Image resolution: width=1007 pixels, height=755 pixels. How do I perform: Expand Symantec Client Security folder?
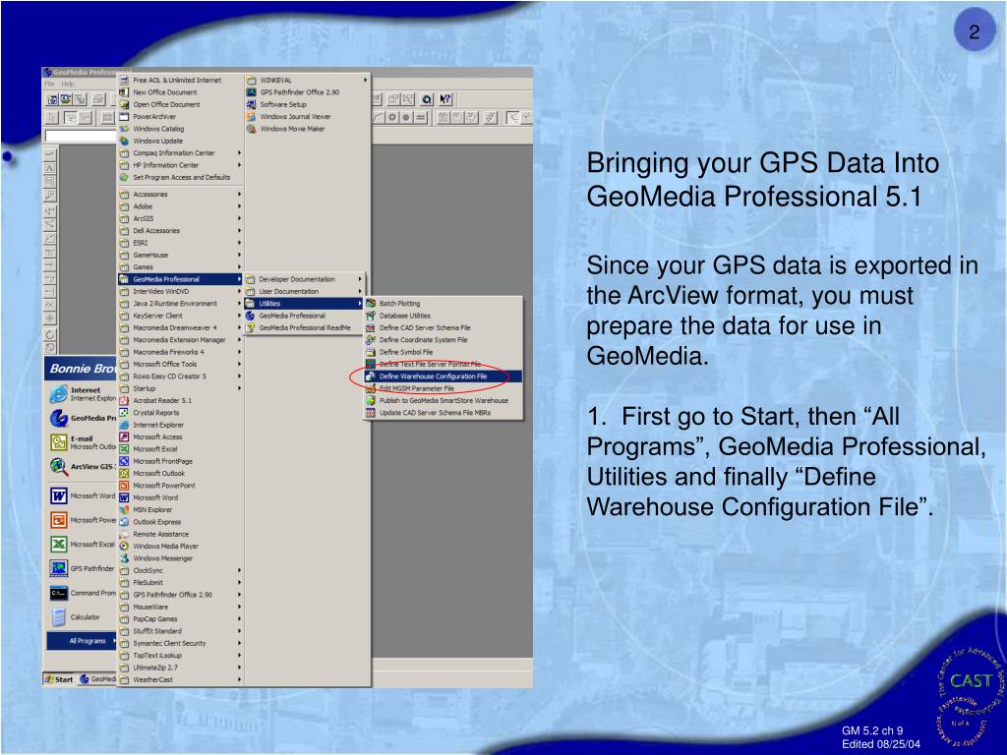pyautogui.click(x=181, y=643)
